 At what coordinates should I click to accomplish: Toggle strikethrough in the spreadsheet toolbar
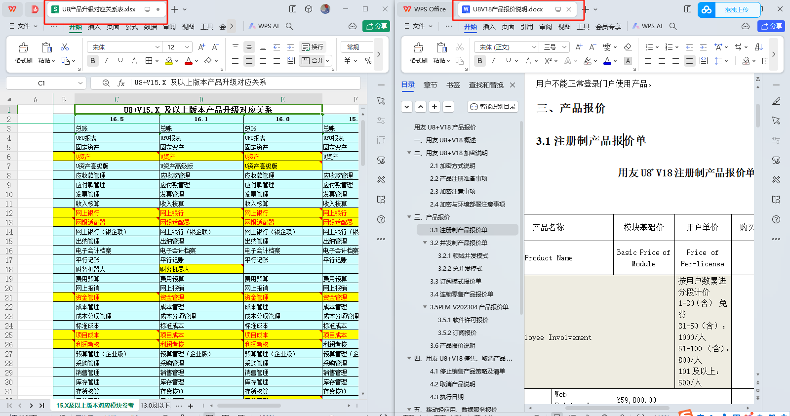[x=134, y=61]
